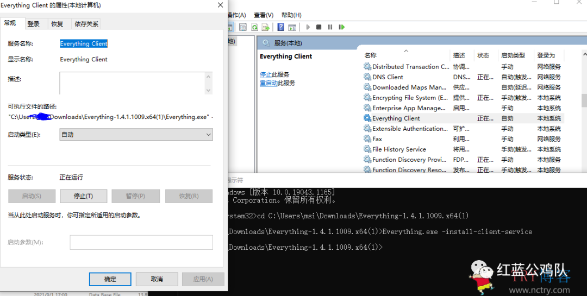Viewport: 587px width, 296px height.
Task: Click gear icon beside Fax service
Action: pos(367,139)
